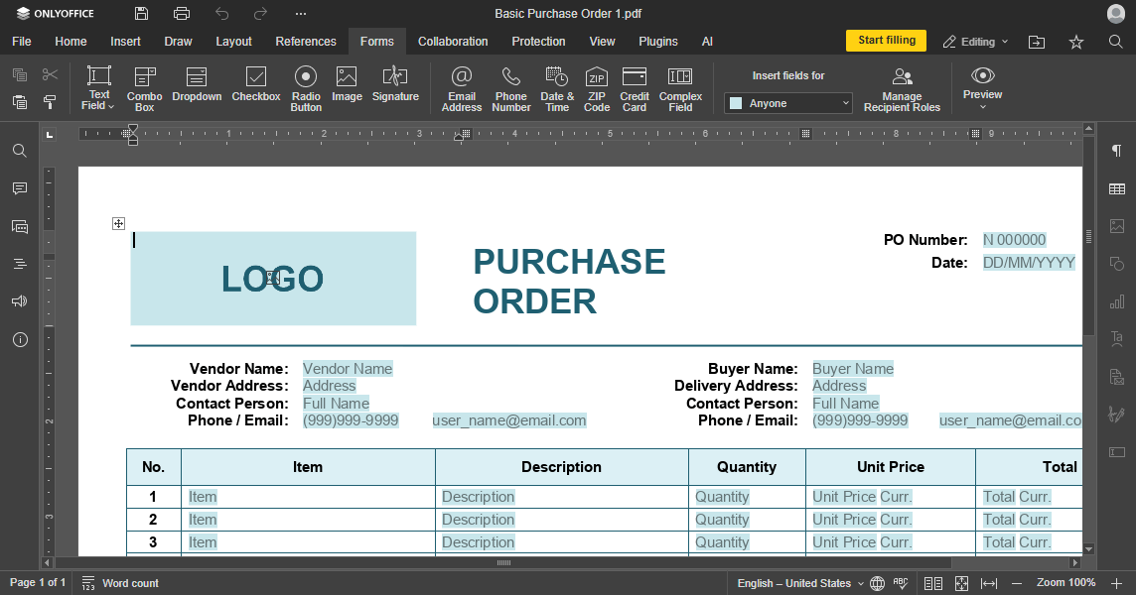Viewport: 1136px width, 595px height.
Task: Switch to the Home tab
Action: point(71,42)
